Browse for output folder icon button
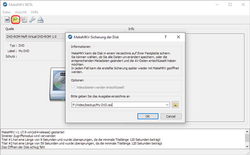 coord(175,105)
